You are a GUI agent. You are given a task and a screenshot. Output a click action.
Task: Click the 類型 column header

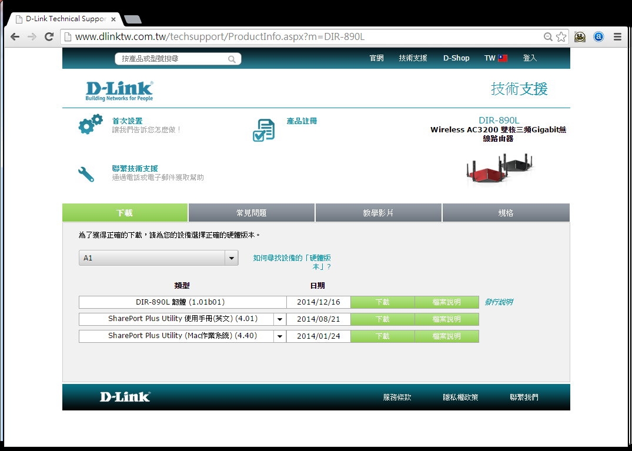point(182,285)
